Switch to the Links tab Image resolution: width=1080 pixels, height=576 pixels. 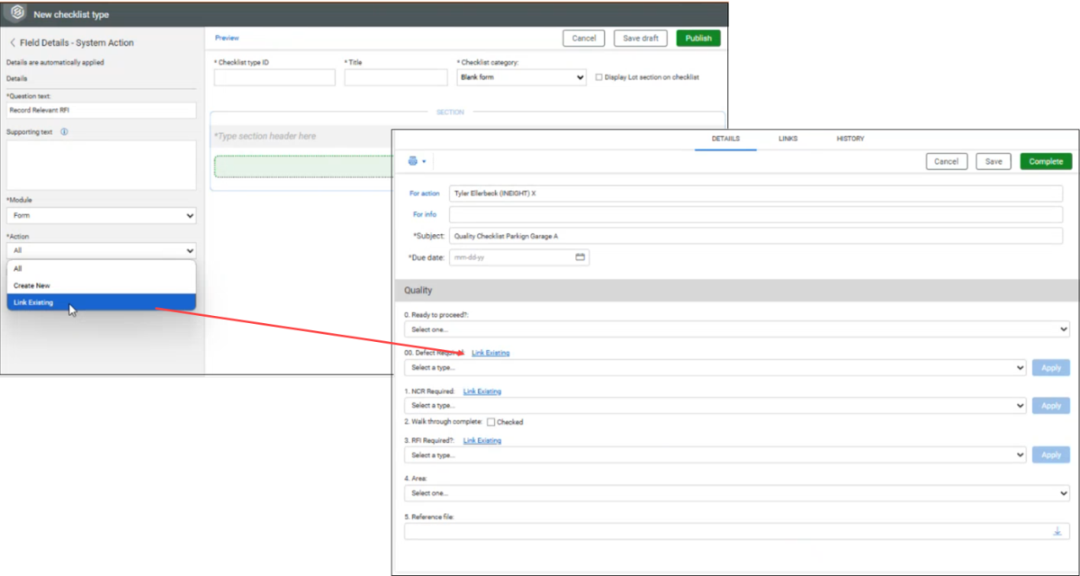pyautogui.click(x=787, y=139)
